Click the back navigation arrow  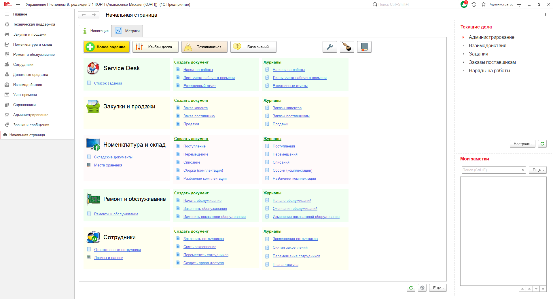(84, 15)
